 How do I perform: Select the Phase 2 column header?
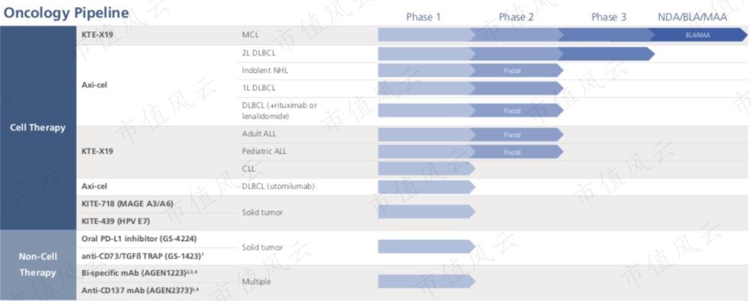516,17
